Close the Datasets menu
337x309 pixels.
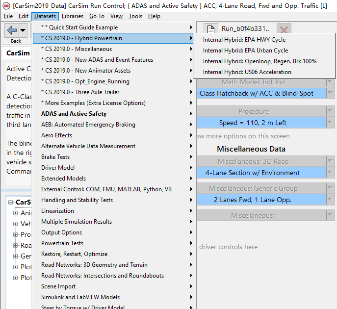(x=45, y=16)
